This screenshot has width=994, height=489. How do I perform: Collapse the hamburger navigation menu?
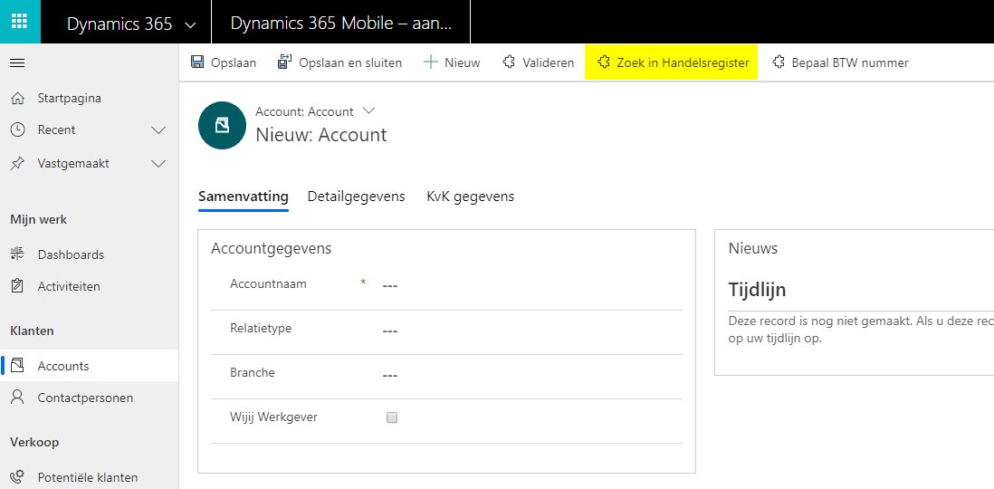[x=17, y=62]
